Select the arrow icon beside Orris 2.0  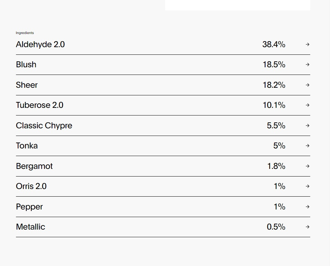pos(307,186)
